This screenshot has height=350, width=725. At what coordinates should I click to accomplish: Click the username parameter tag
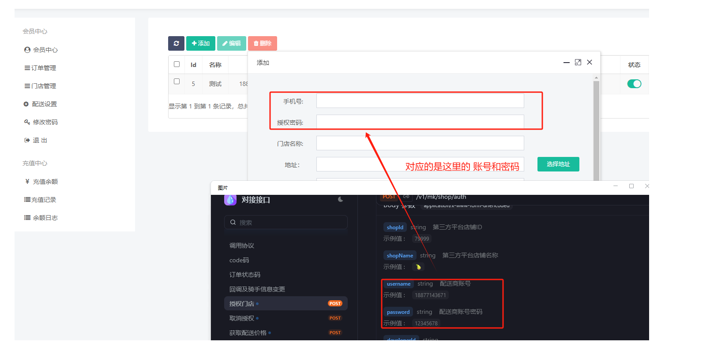tap(398, 284)
